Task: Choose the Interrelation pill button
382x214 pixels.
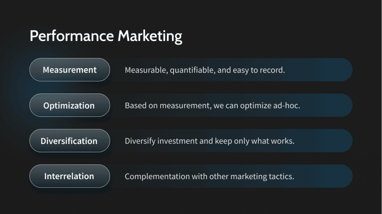Action: click(x=69, y=176)
